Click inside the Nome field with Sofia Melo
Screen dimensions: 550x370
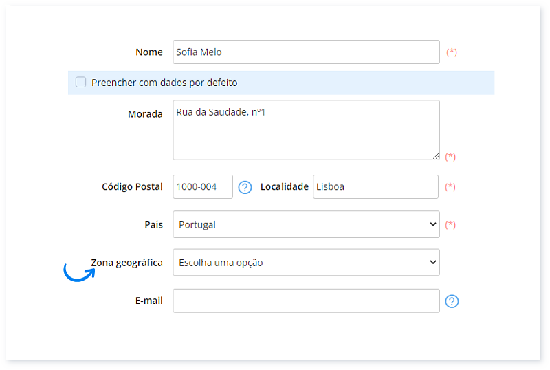[306, 52]
